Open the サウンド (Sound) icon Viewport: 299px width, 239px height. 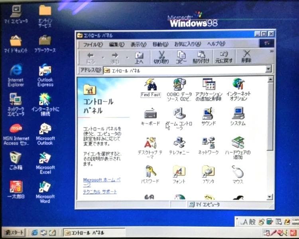click(x=209, y=117)
